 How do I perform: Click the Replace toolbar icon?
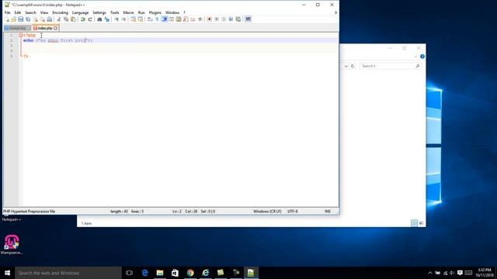(107, 19)
